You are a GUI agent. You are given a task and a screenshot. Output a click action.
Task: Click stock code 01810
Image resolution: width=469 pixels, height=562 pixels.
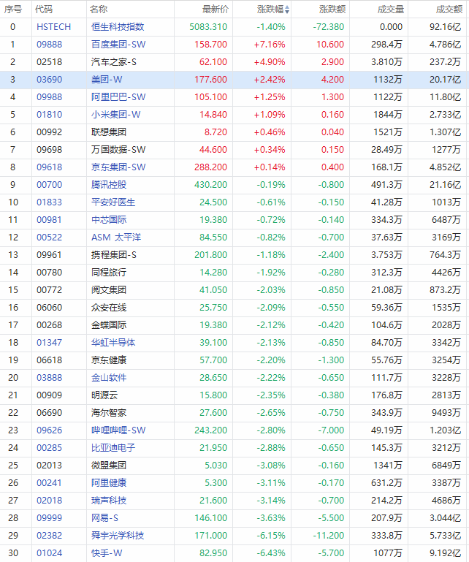[x=49, y=115]
